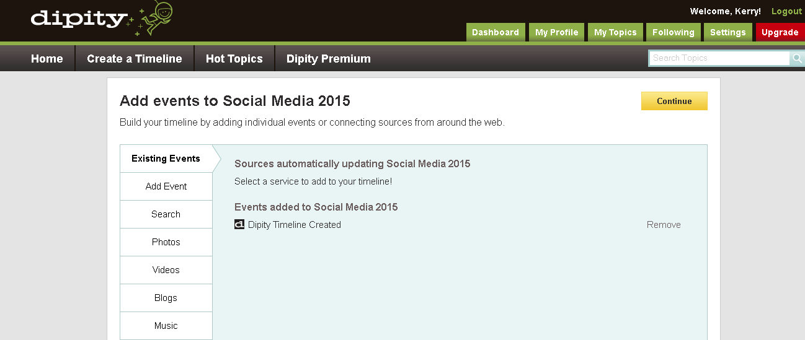The image size is (805, 340).
Task: Switch to the Photos sidebar tab
Action: (x=166, y=242)
